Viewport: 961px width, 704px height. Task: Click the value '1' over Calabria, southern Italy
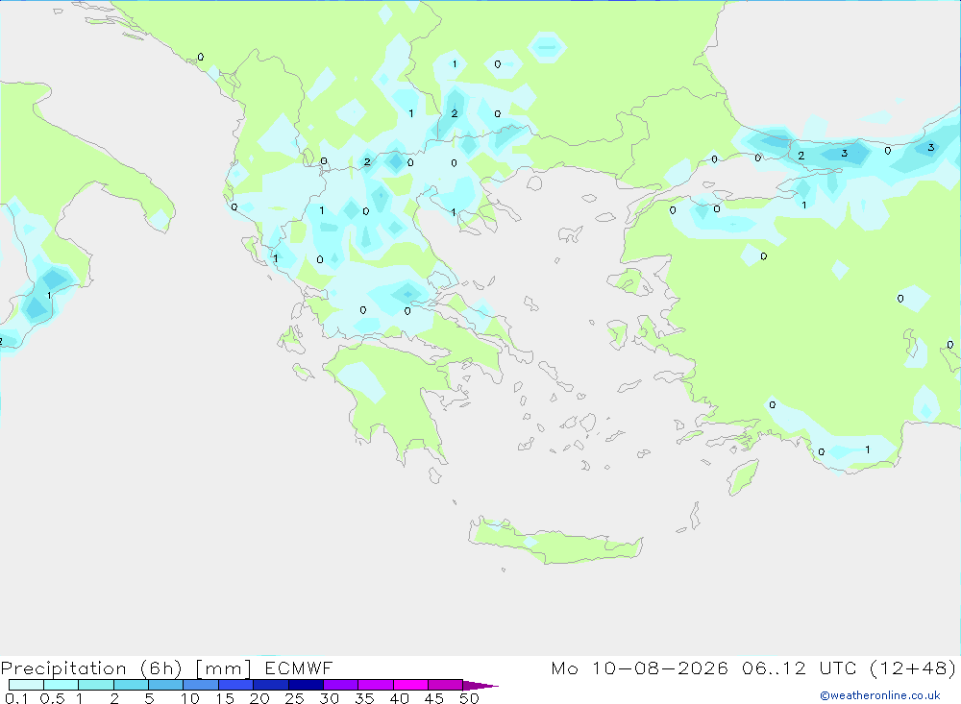point(49,296)
